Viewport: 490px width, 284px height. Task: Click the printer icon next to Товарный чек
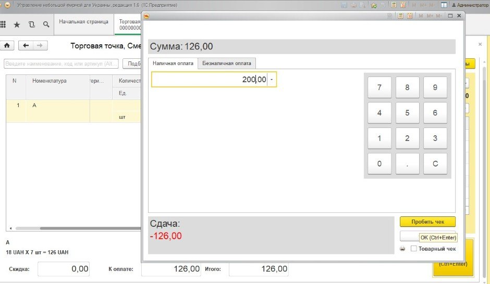point(402,249)
